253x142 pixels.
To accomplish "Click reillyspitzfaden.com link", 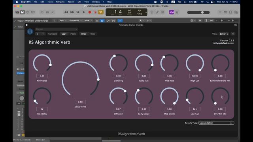I will 223,43.
